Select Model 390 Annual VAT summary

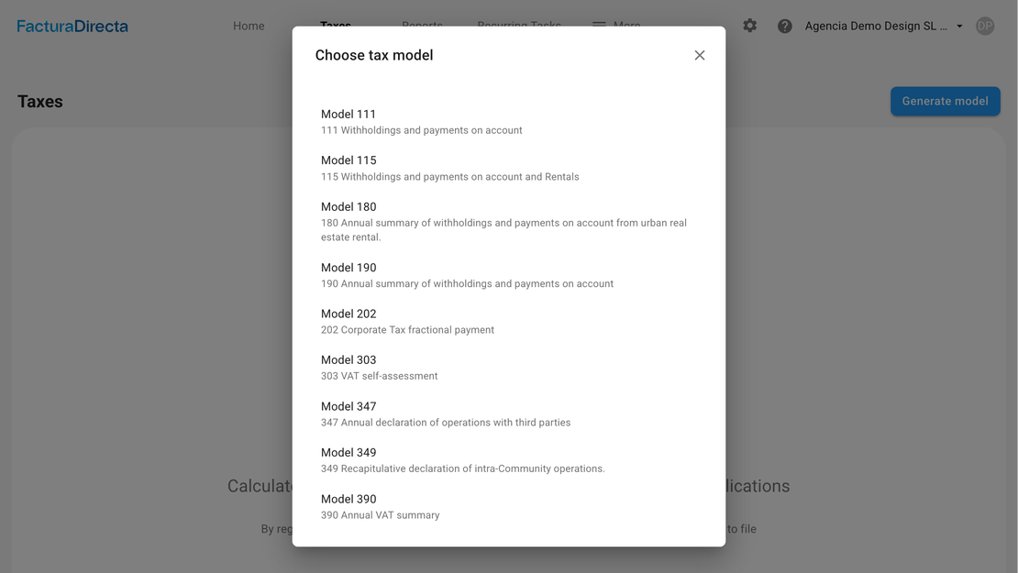point(381,506)
